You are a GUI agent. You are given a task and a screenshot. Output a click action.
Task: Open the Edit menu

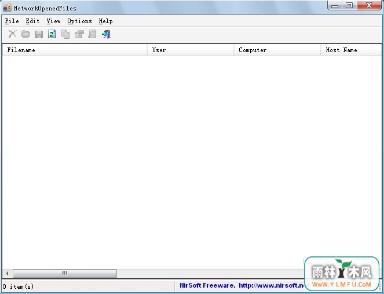[32, 21]
